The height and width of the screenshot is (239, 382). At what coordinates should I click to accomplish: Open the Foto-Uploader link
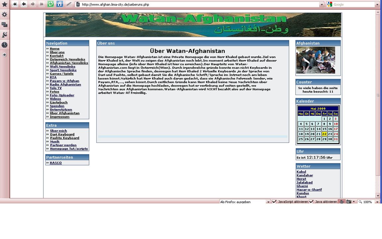pyautogui.click(x=62, y=95)
